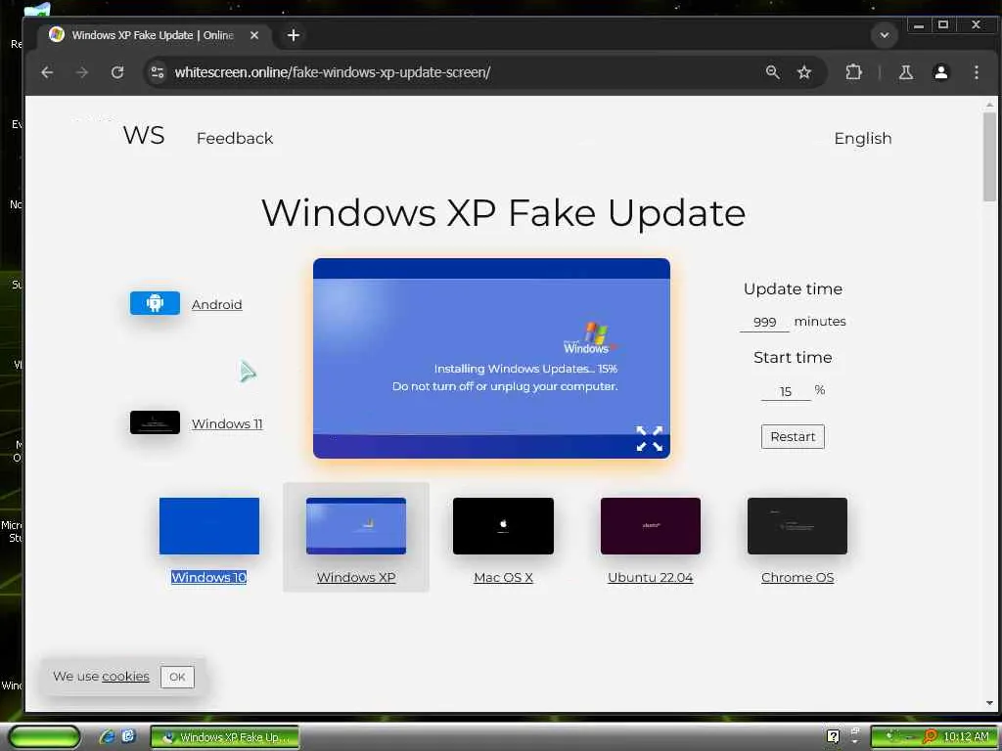Click the second quick launch icon
1002x751 pixels.
tap(128, 735)
